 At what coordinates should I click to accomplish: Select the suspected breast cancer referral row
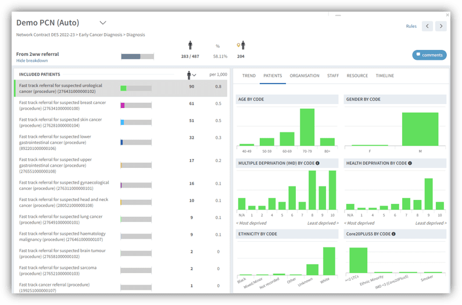click(x=121, y=106)
